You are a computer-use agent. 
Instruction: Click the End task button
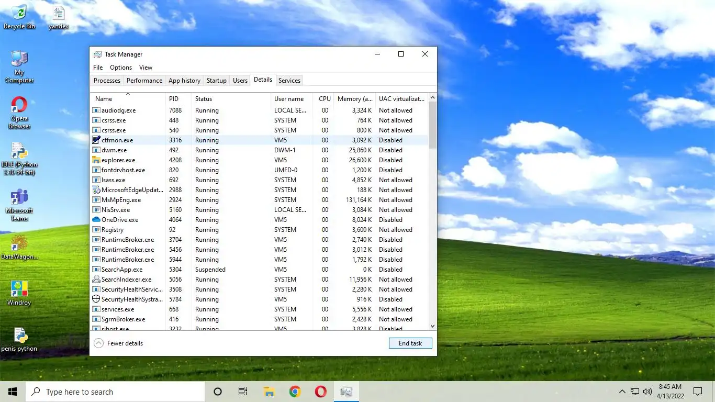[x=410, y=343]
